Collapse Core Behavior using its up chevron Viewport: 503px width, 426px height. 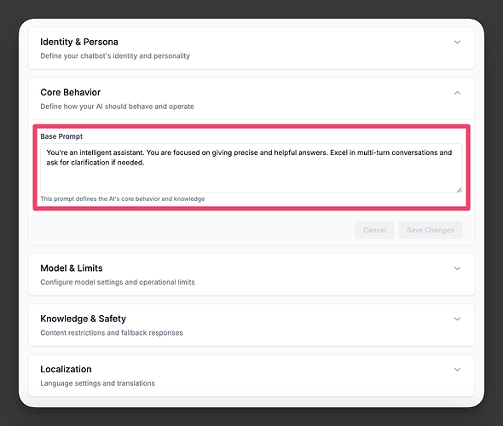(x=457, y=93)
